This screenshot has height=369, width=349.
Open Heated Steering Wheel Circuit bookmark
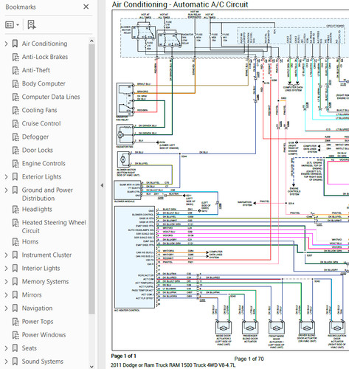tap(54, 227)
